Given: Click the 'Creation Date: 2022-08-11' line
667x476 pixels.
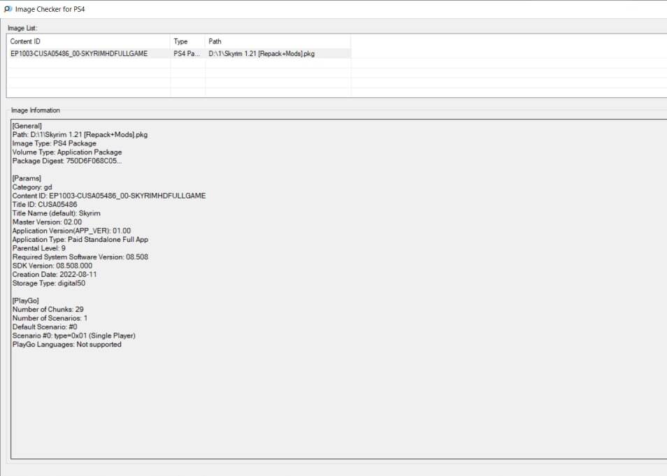Looking at the screenshot, I should [55, 275].
